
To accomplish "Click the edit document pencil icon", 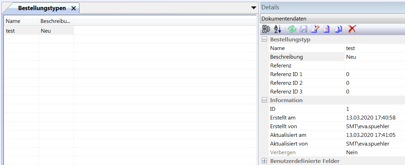I will coord(315,29).
